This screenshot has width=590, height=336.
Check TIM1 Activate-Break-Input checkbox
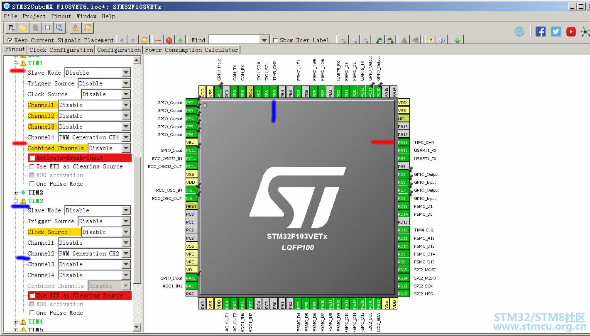click(x=32, y=158)
